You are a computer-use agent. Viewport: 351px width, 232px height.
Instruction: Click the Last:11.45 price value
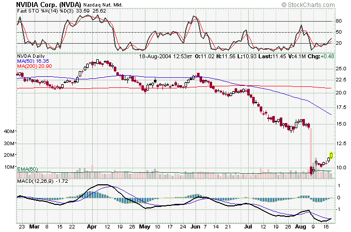point(272,56)
